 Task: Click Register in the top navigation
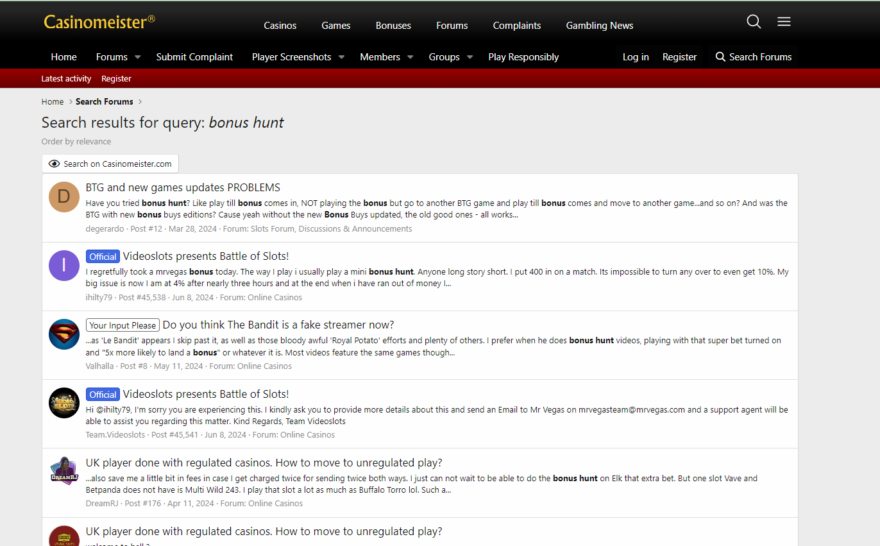click(x=679, y=57)
